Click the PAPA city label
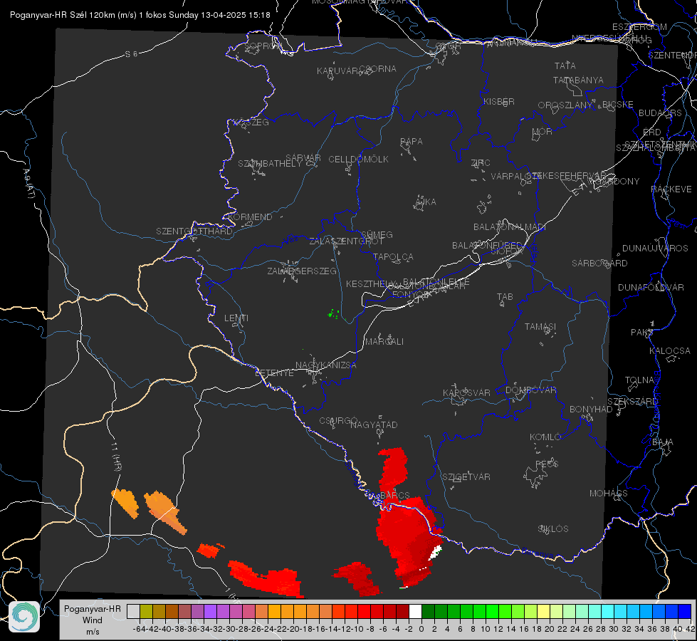This screenshot has width=697, height=641. [x=412, y=142]
